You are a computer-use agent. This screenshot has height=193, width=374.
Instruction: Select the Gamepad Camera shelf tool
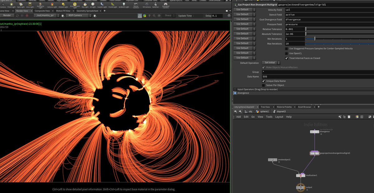click(x=165, y=5)
